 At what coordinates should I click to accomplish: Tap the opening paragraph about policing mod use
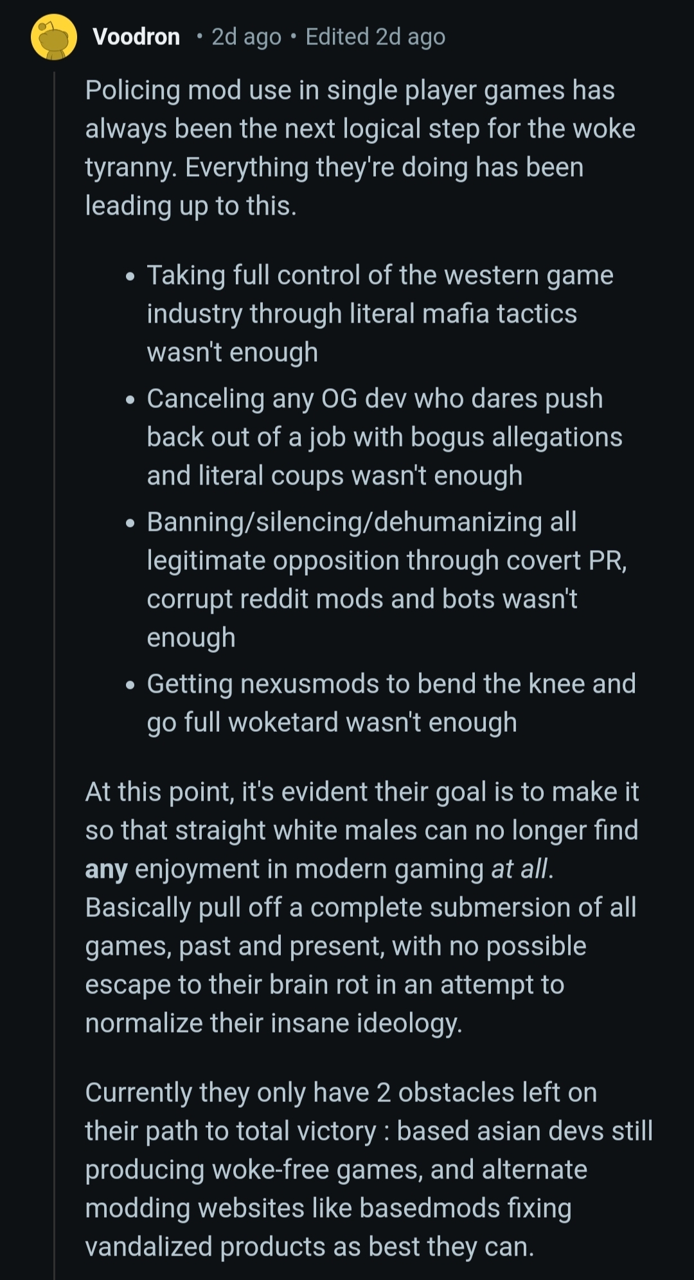point(360,148)
